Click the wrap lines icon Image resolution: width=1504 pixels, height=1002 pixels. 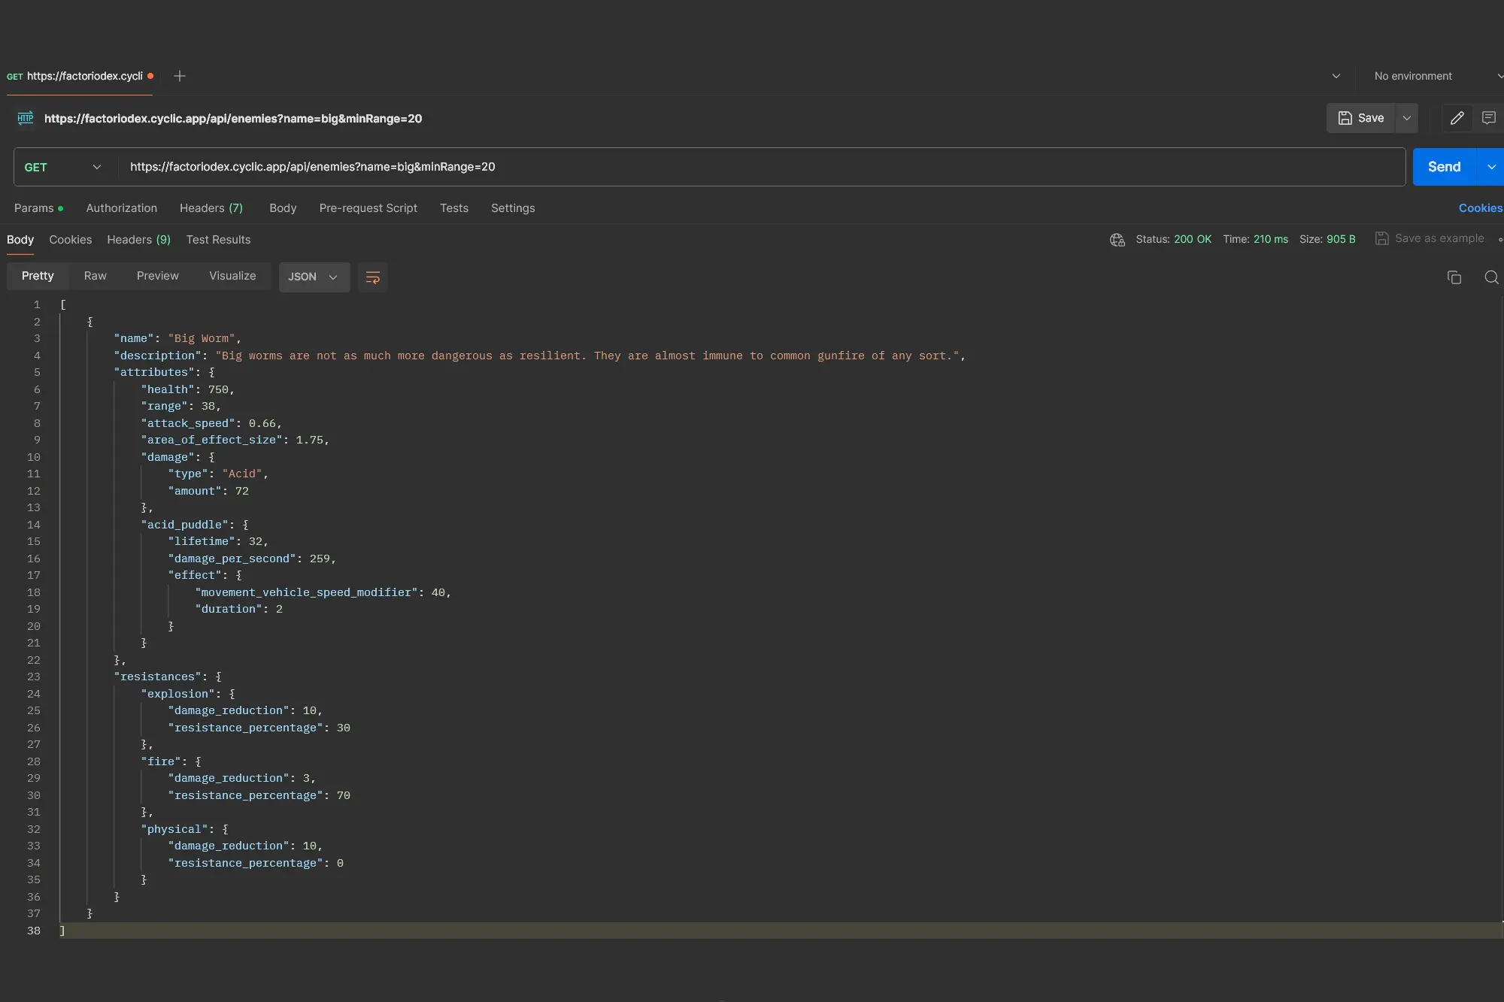372,277
